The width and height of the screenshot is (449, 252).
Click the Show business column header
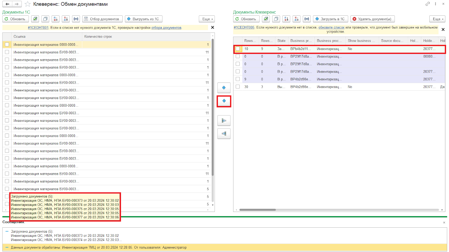(x=362, y=41)
